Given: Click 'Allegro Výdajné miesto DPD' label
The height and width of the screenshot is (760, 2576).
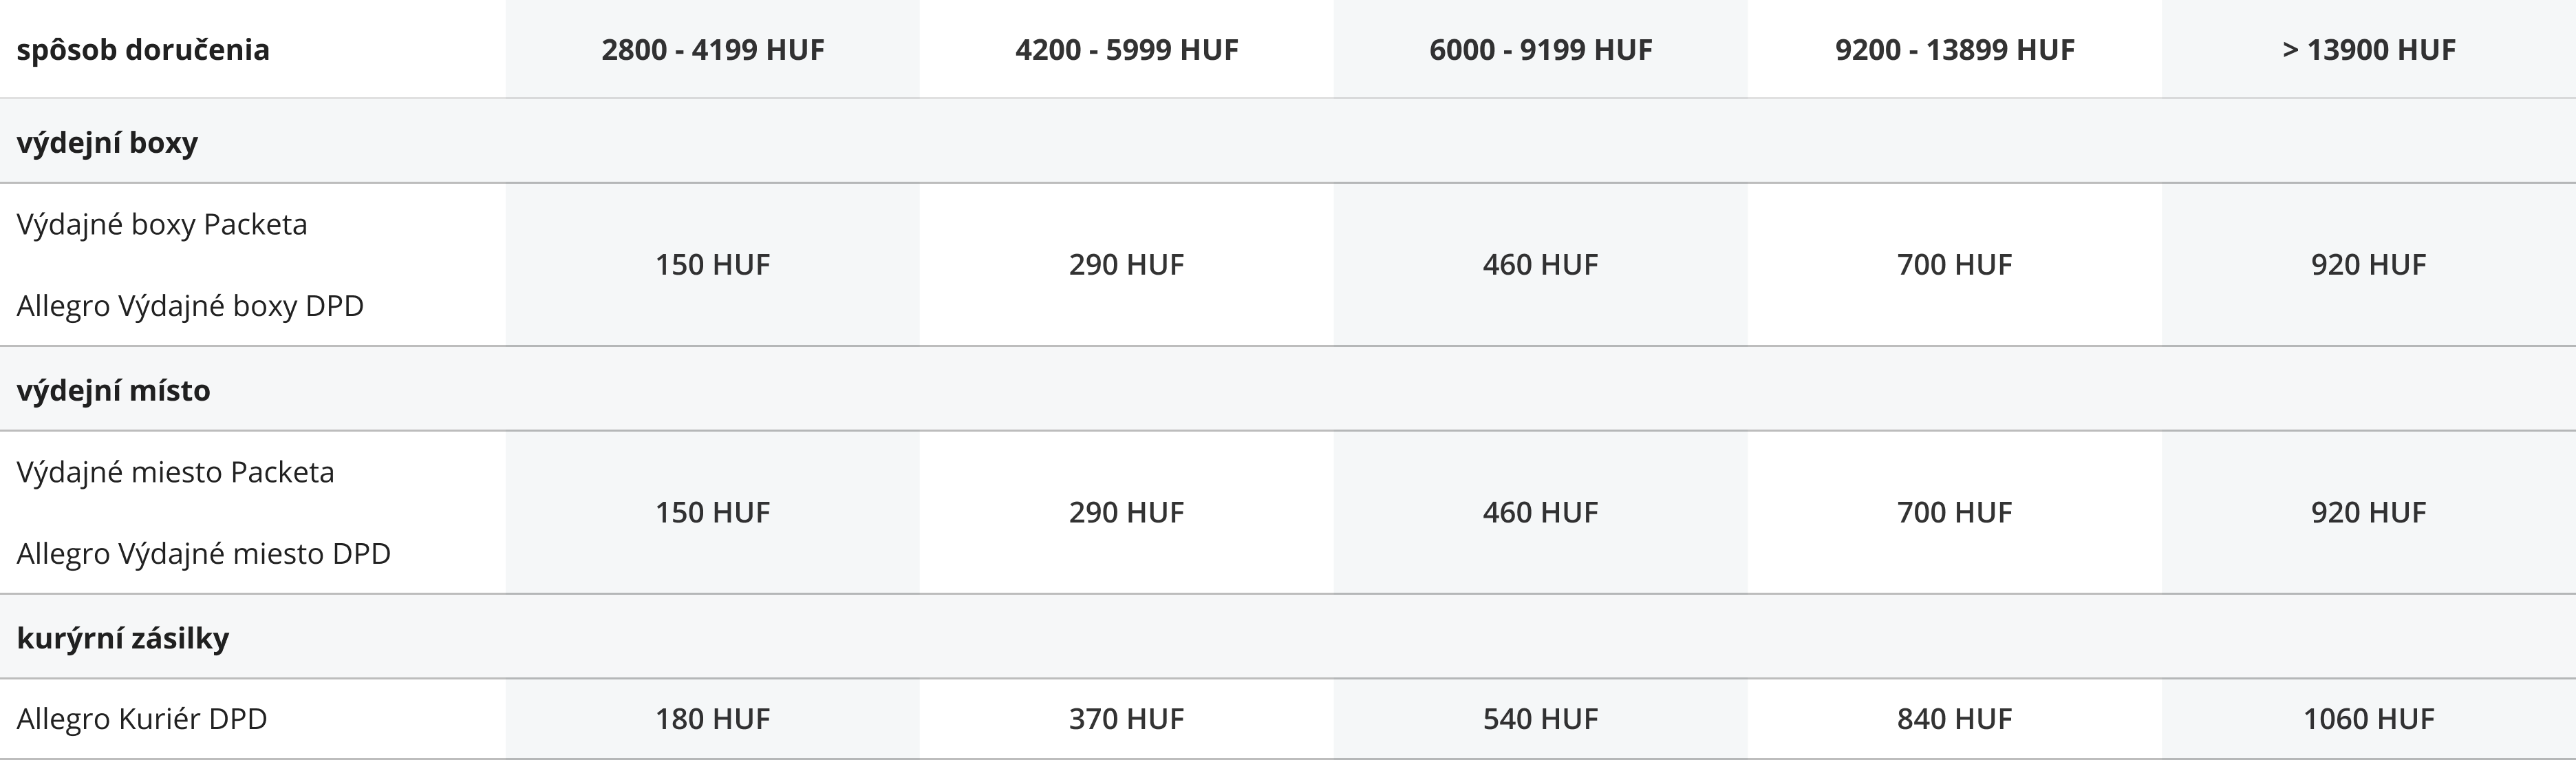Looking at the screenshot, I should [x=204, y=553].
